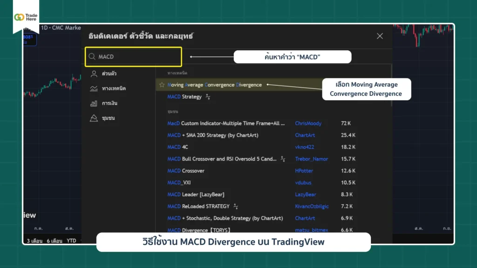Viewport: 477px width, 268px height.
Task: Close the indicators dialog with X
Action: [380, 36]
